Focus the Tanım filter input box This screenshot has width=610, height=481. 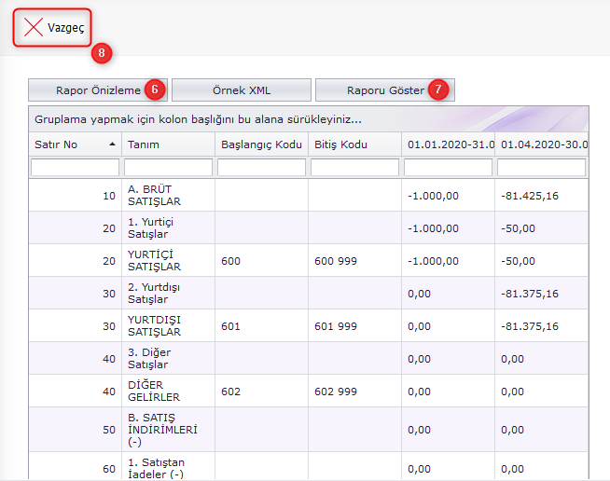click(168, 168)
